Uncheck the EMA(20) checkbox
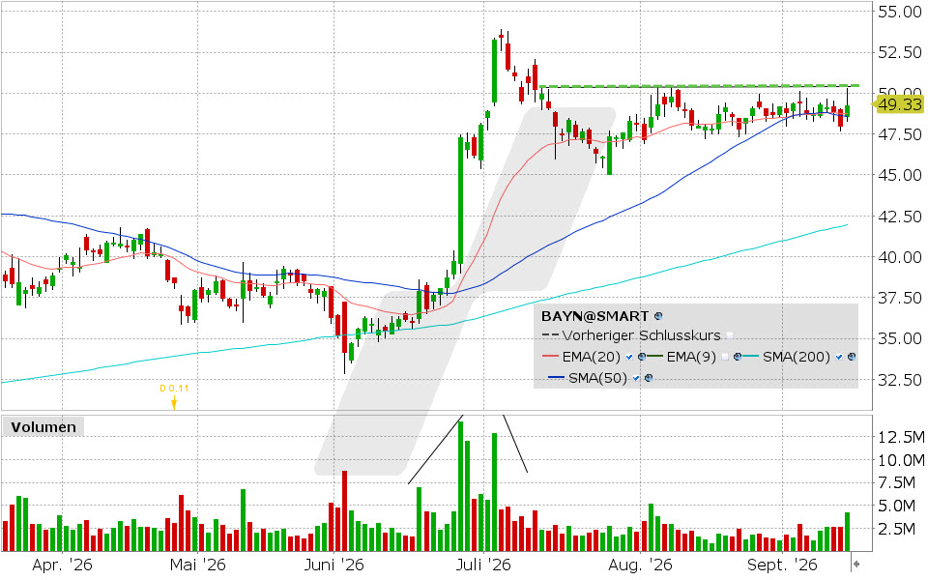This screenshot has height=580, width=928. click(629, 357)
